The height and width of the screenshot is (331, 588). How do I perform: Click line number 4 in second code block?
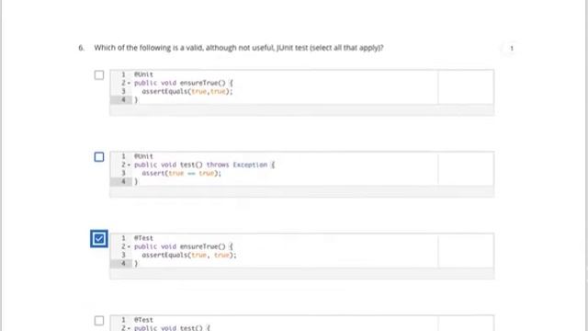tap(123, 181)
